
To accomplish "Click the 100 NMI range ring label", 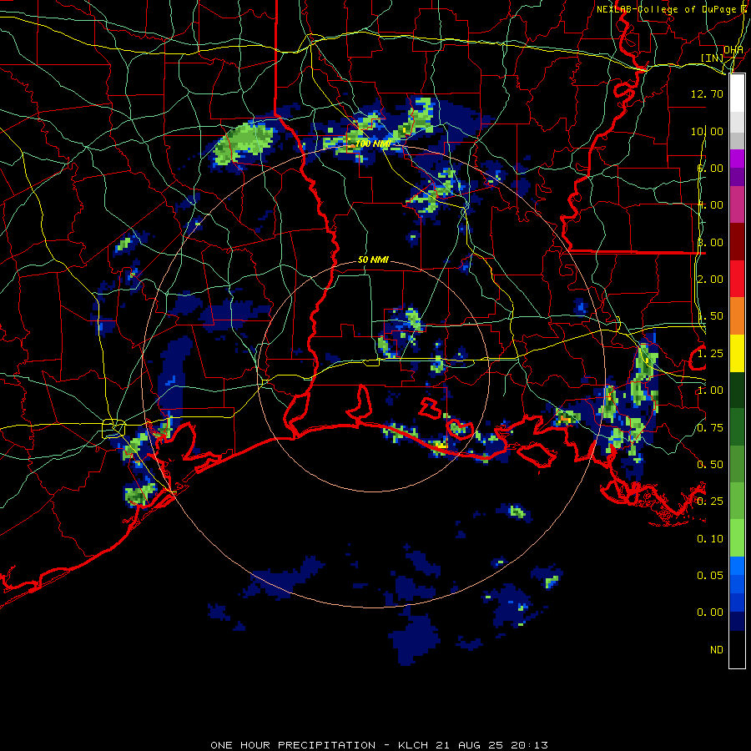I will point(373,144).
